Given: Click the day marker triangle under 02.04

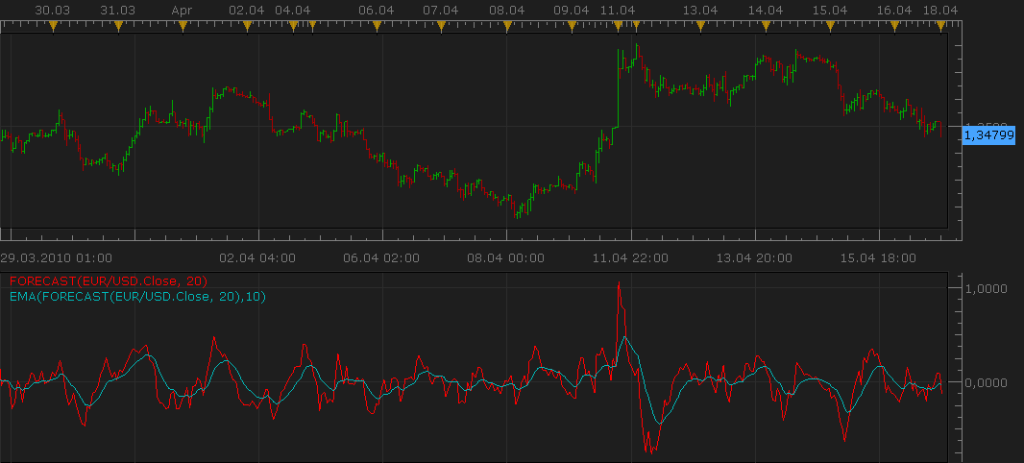Looking at the screenshot, I should pyautogui.click(x=247, y=26).
